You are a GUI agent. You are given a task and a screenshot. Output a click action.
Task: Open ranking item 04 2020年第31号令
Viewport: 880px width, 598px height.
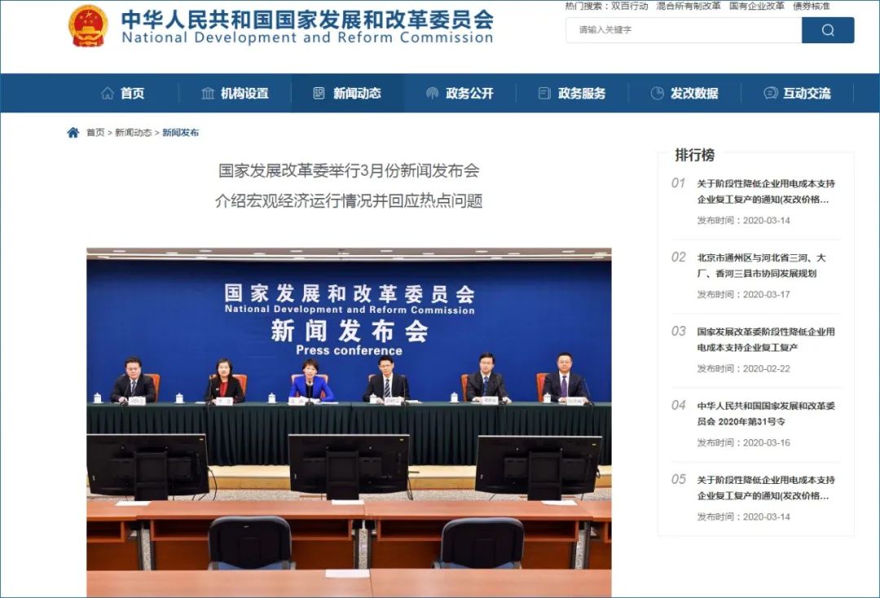point(765,413)
